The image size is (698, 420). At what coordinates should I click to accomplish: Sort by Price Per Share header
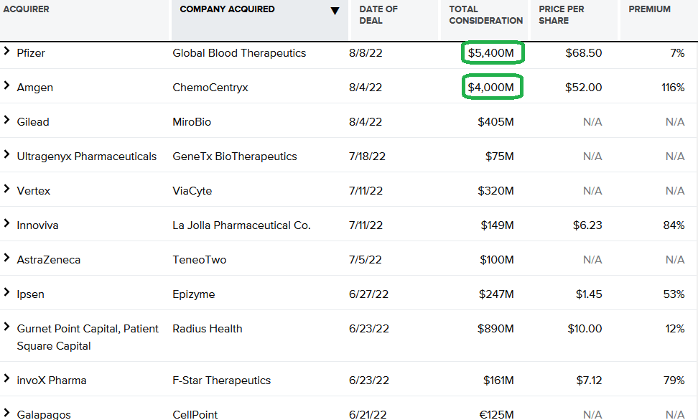(561, 14)
